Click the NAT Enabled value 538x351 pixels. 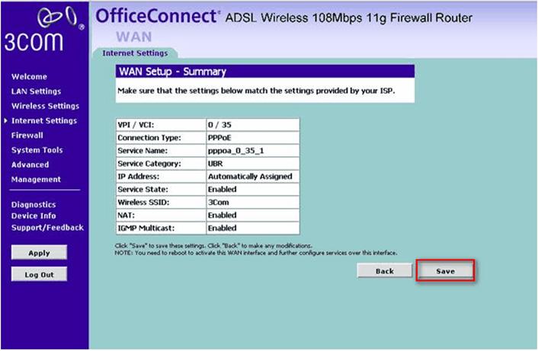pyautogui.click(x=222, y=215)
